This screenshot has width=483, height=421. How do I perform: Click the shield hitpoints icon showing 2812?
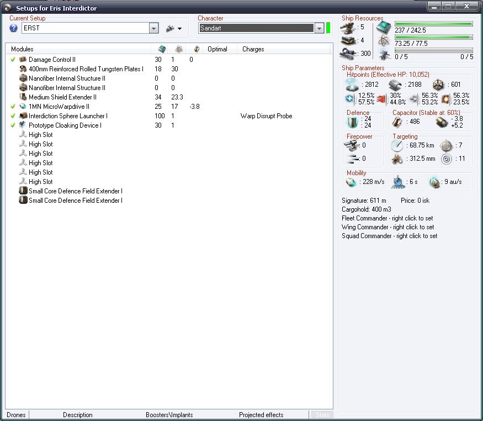click(352, 84)
